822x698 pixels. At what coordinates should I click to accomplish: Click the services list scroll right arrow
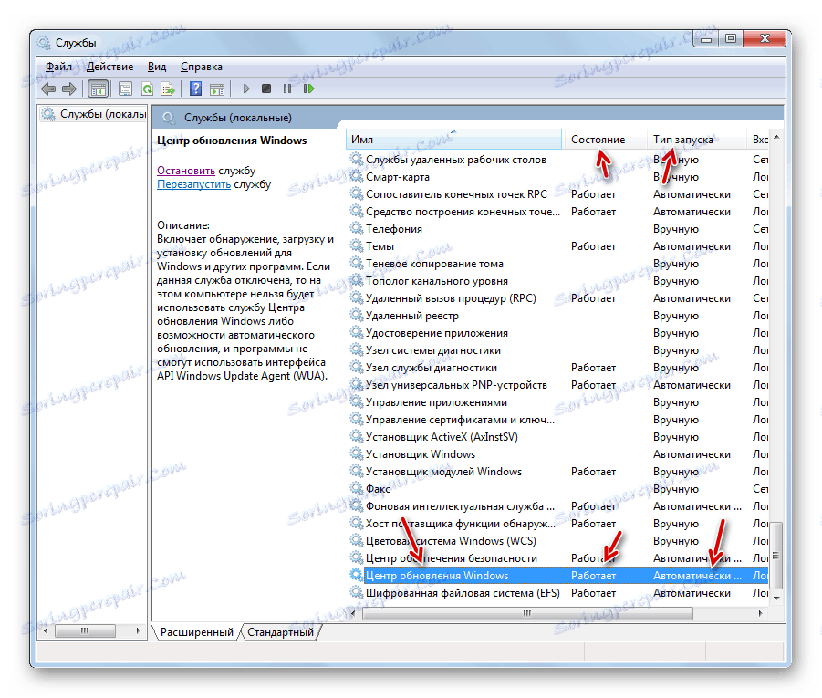(x=761, y=613)
